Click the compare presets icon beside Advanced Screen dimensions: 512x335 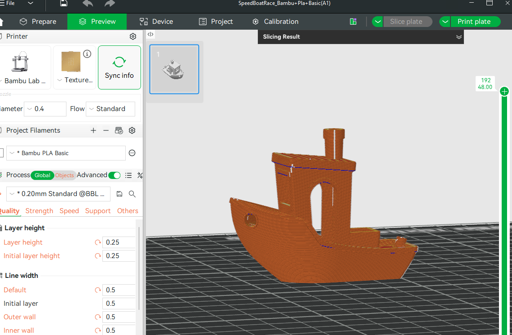(140, 175)
